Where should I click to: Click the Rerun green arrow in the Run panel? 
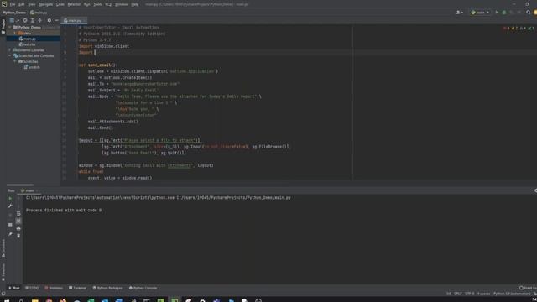coord(10,199)
